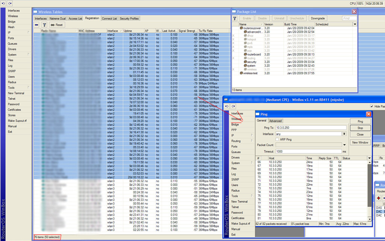Switch to the Connect List tab
385x241 pixels.
109,19
